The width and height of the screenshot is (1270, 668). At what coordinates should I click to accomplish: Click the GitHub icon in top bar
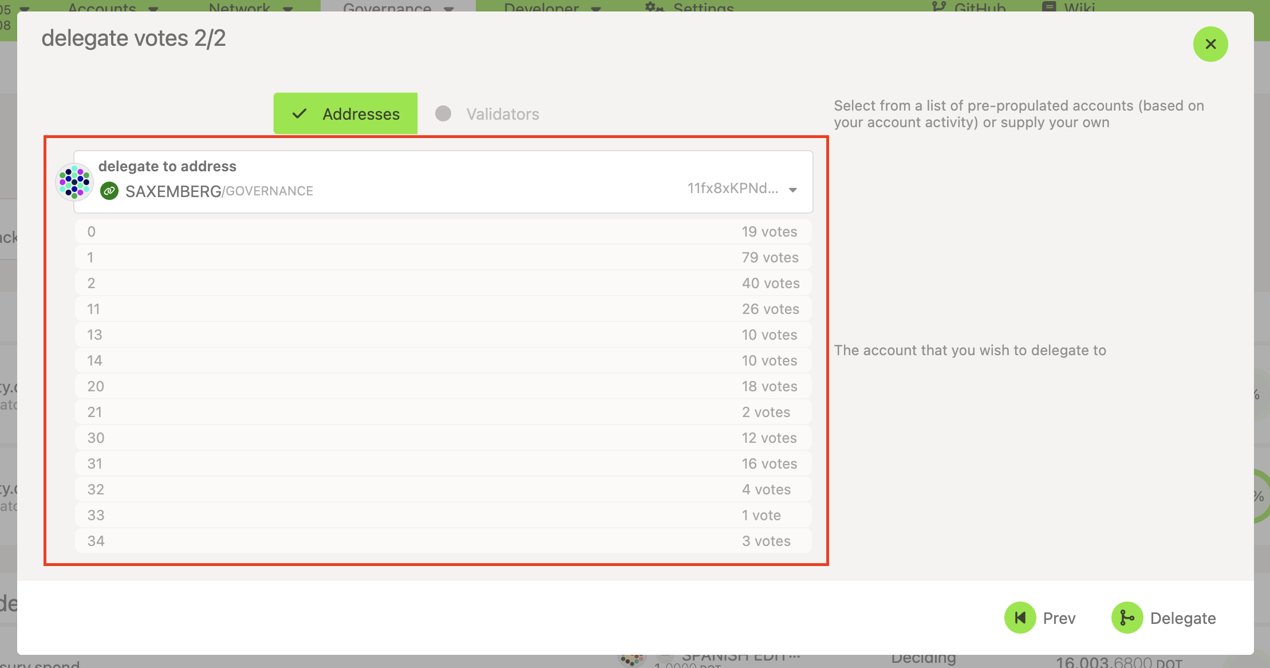pos(939,6)
